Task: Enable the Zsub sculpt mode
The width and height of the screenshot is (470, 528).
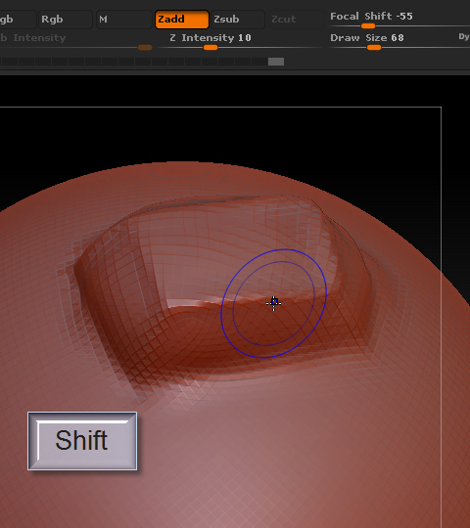Action: click(x=238, y=20)
